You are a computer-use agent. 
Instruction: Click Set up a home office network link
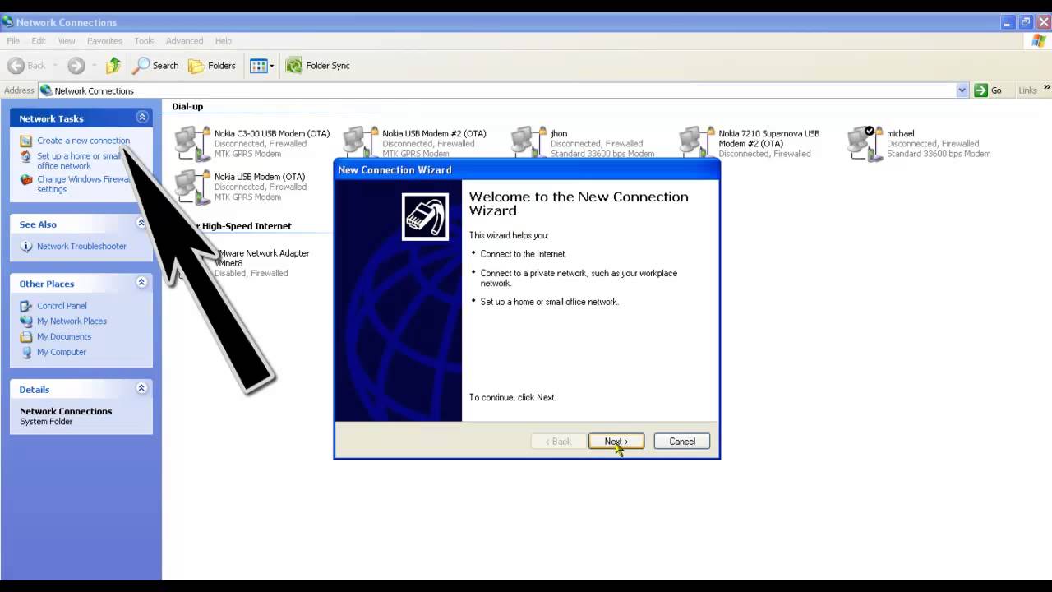point(79,161)
